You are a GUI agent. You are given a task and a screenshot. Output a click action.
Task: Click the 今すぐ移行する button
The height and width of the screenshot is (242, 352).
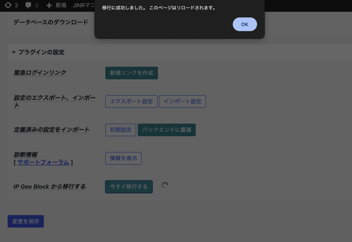[129, 187]
